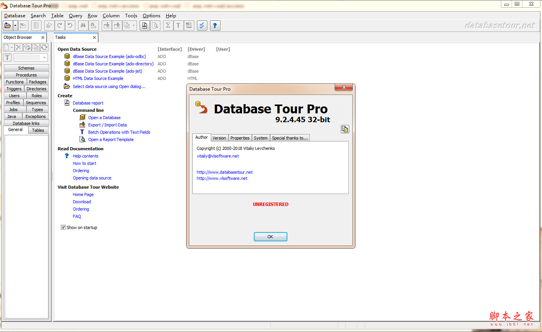Switch to the System tab in About dialog
Screen dimensions: 542x332
pos(260,138)
